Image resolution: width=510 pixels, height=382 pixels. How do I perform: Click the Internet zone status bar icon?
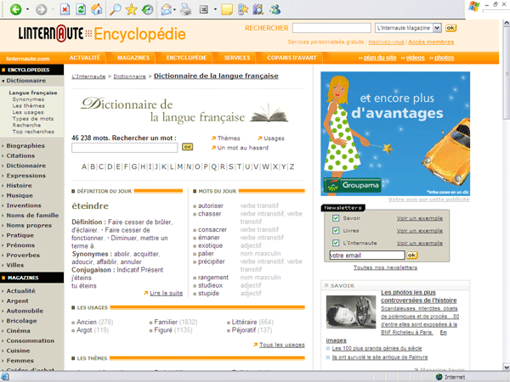(439, 377)
